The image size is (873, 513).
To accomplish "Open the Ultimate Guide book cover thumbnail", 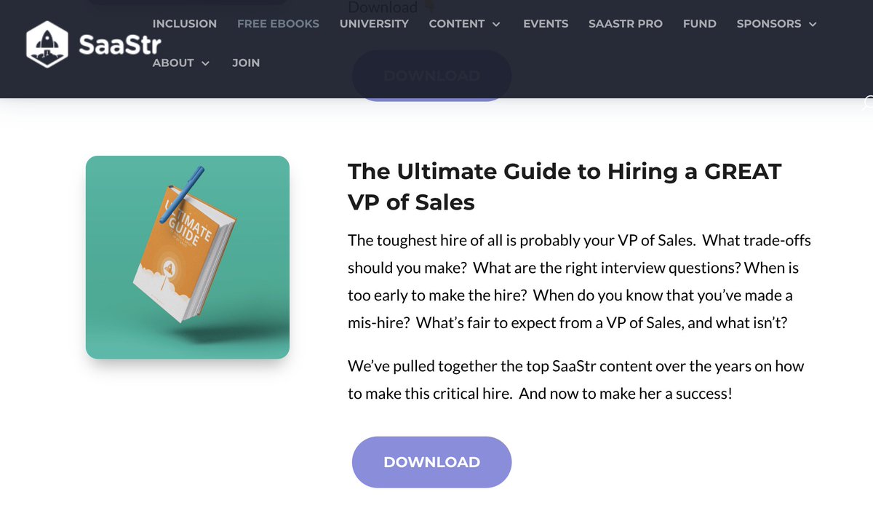I will [188, 258].
